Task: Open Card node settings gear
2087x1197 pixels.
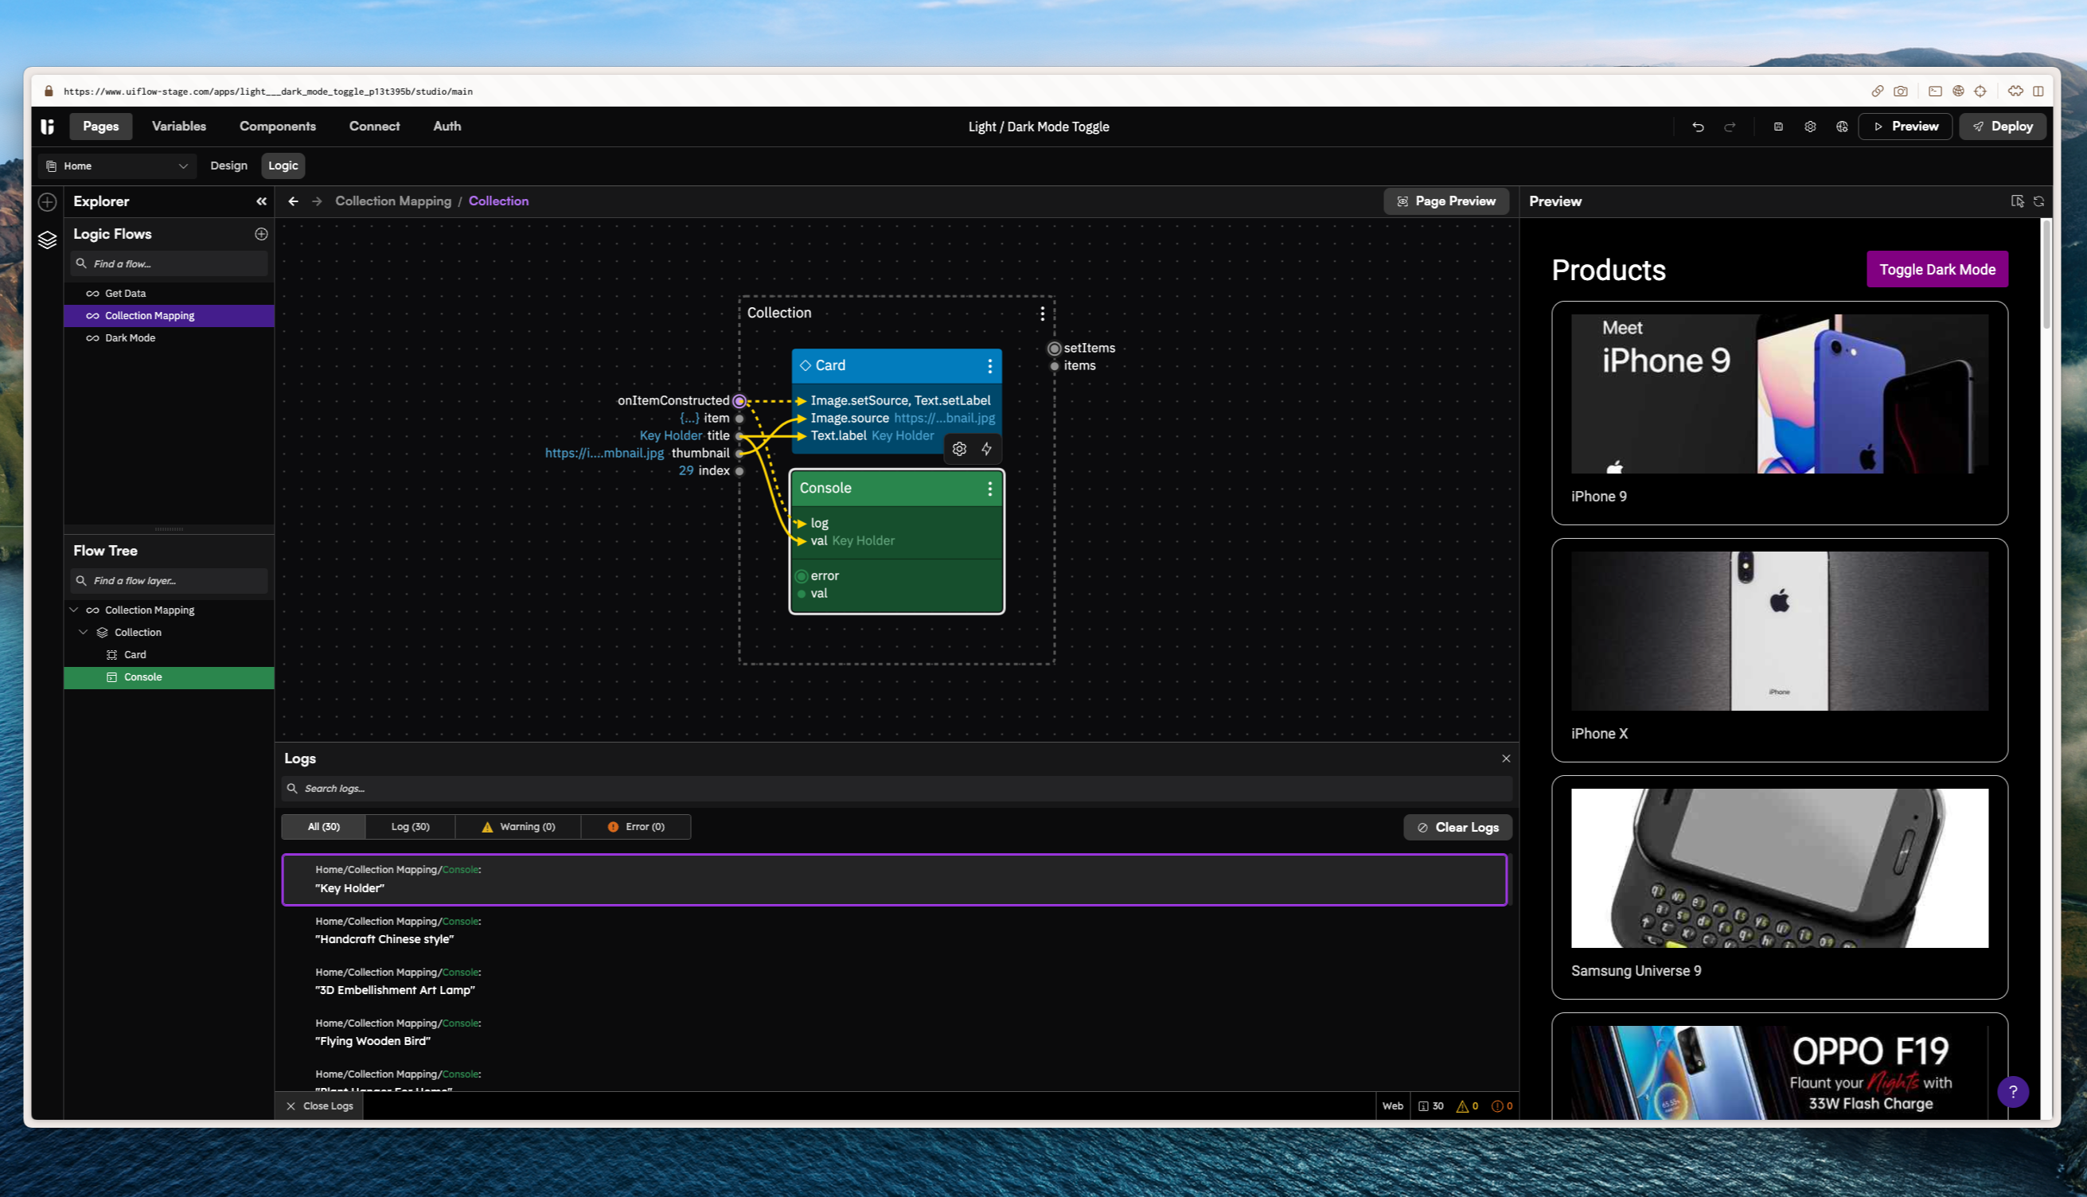Action: 959,449
